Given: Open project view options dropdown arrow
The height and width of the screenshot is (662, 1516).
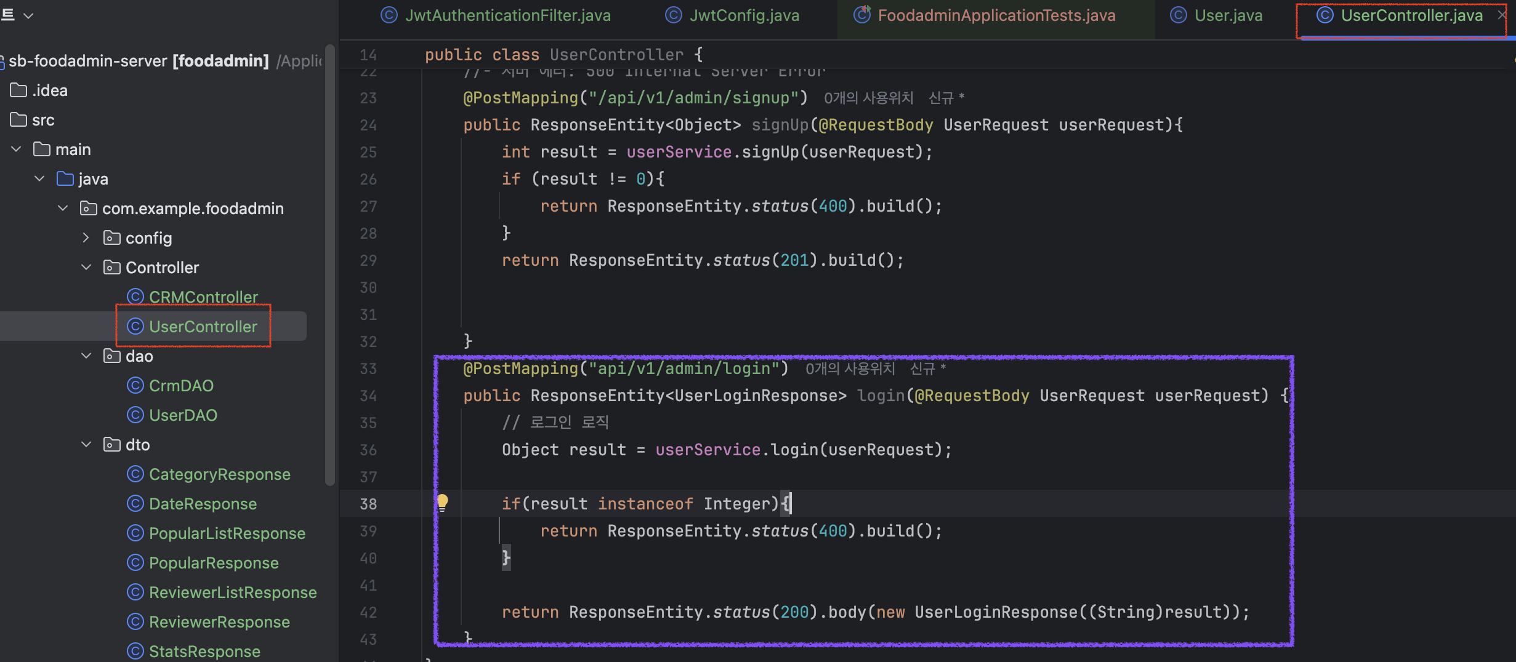Looking at the screenshot, I should click(x=28, y=15).
